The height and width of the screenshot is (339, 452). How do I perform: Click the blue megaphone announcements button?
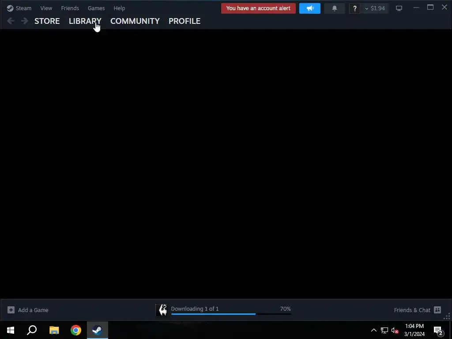coord(310,8)
